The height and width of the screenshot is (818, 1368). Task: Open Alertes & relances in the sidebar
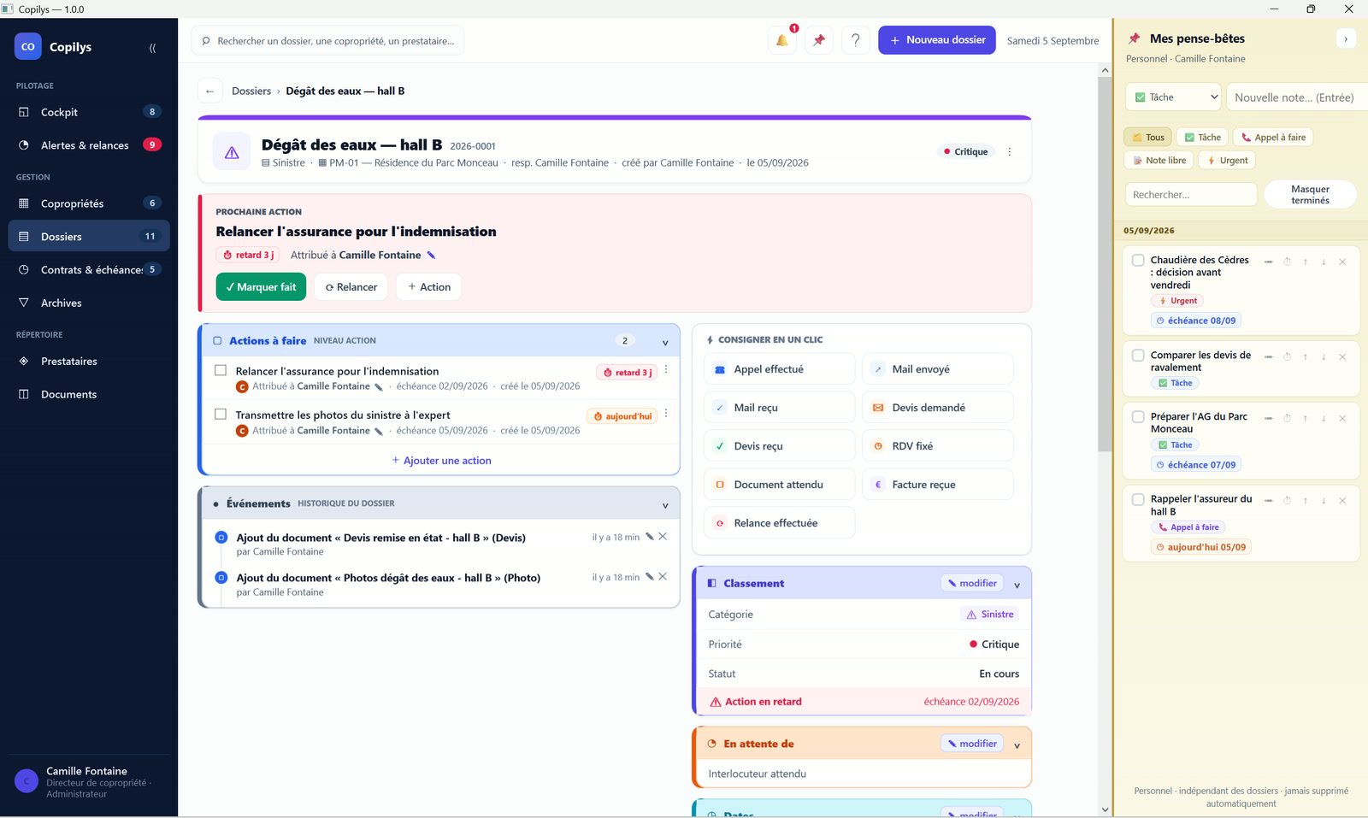point(89,145)
